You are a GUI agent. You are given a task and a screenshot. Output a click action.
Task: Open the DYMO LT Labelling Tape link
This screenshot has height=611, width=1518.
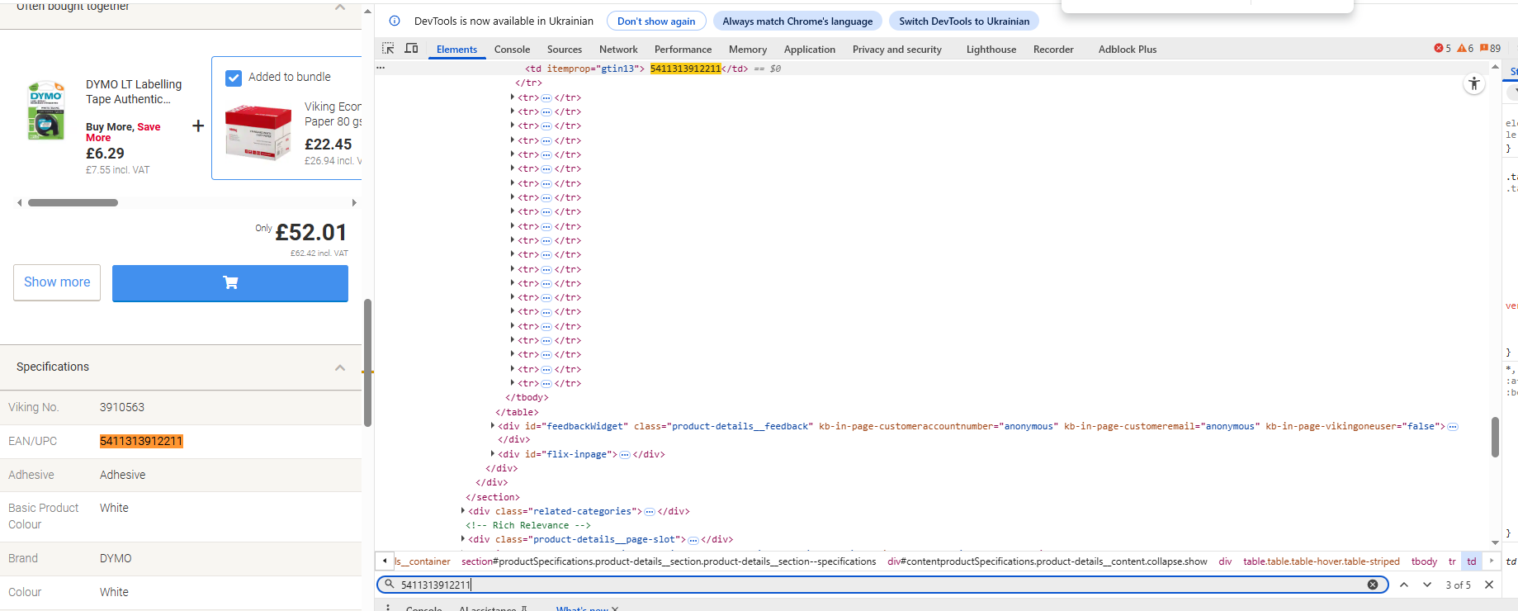(x=134, y=92)
